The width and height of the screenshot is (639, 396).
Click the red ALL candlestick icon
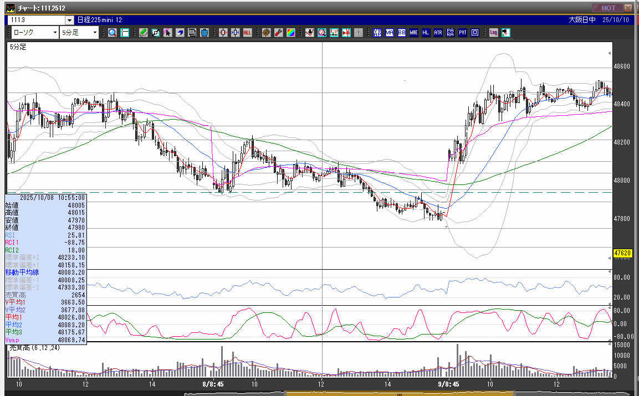coord(247,33)
